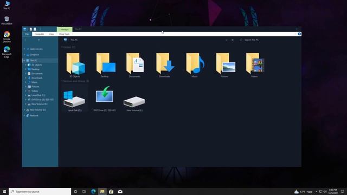Select the Documents folder icon in the main pane
347x195 pixels.
135,64
